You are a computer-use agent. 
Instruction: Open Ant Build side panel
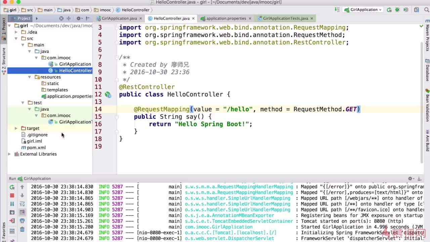point(427,140)
